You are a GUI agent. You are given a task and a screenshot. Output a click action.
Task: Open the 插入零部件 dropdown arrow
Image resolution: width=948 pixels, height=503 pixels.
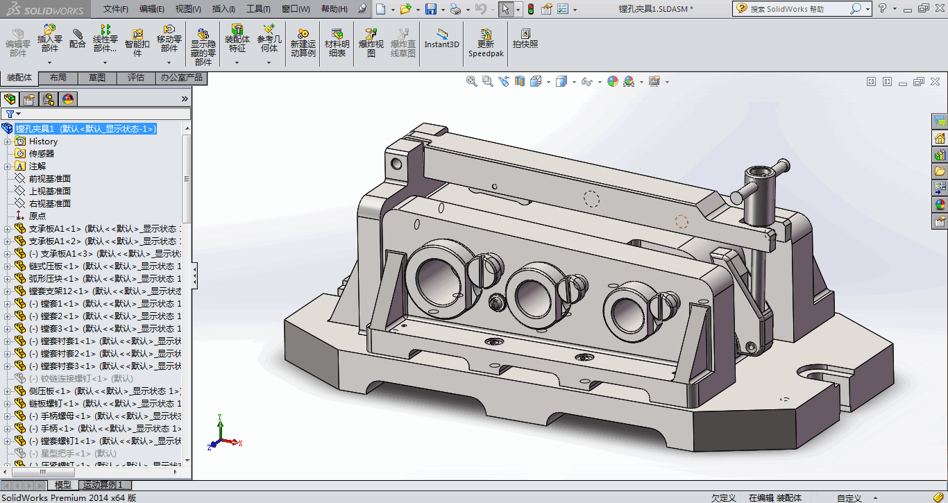[x=49, y=62]
